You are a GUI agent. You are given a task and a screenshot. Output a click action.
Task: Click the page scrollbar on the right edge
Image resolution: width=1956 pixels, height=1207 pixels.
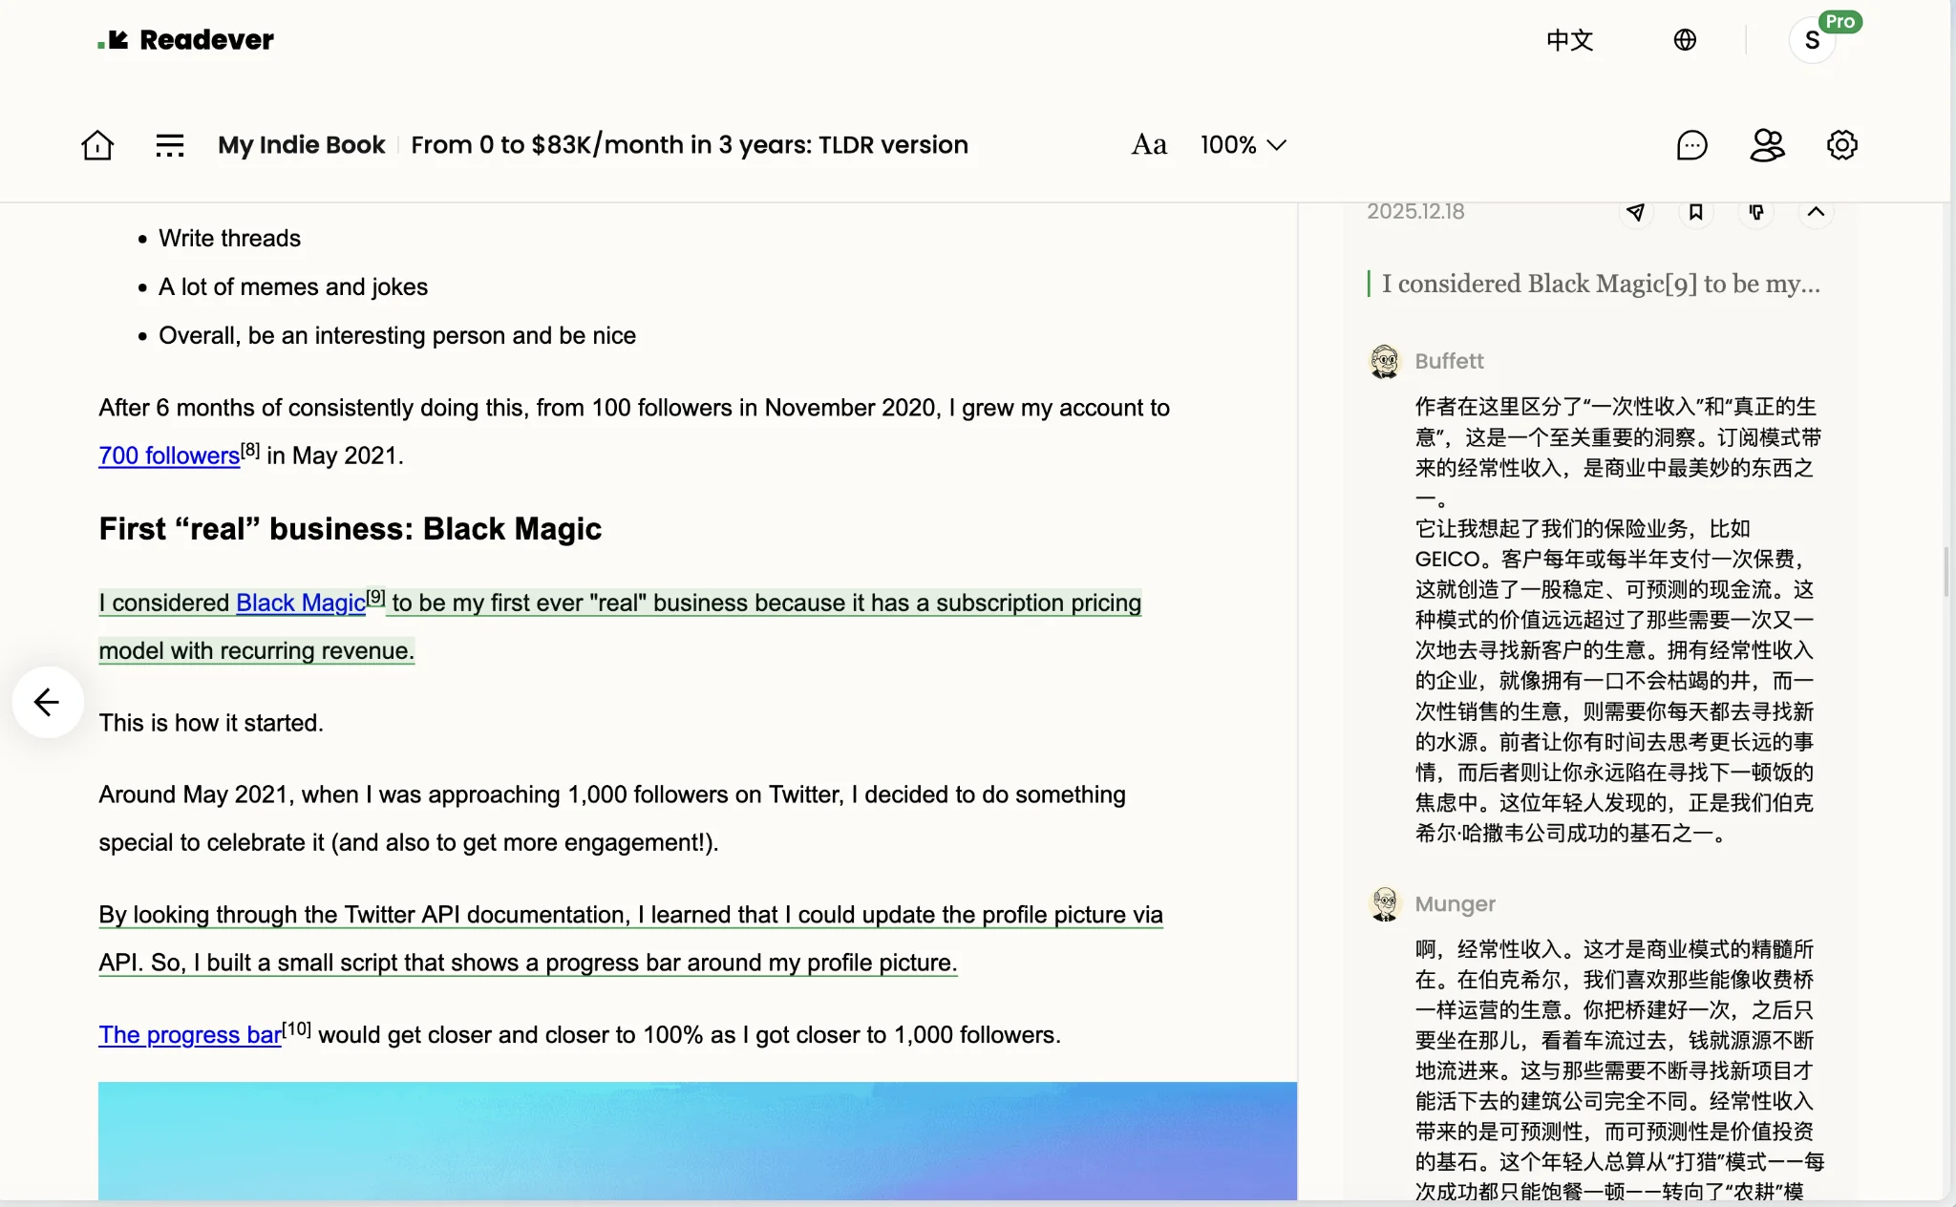pos(1946,571)
